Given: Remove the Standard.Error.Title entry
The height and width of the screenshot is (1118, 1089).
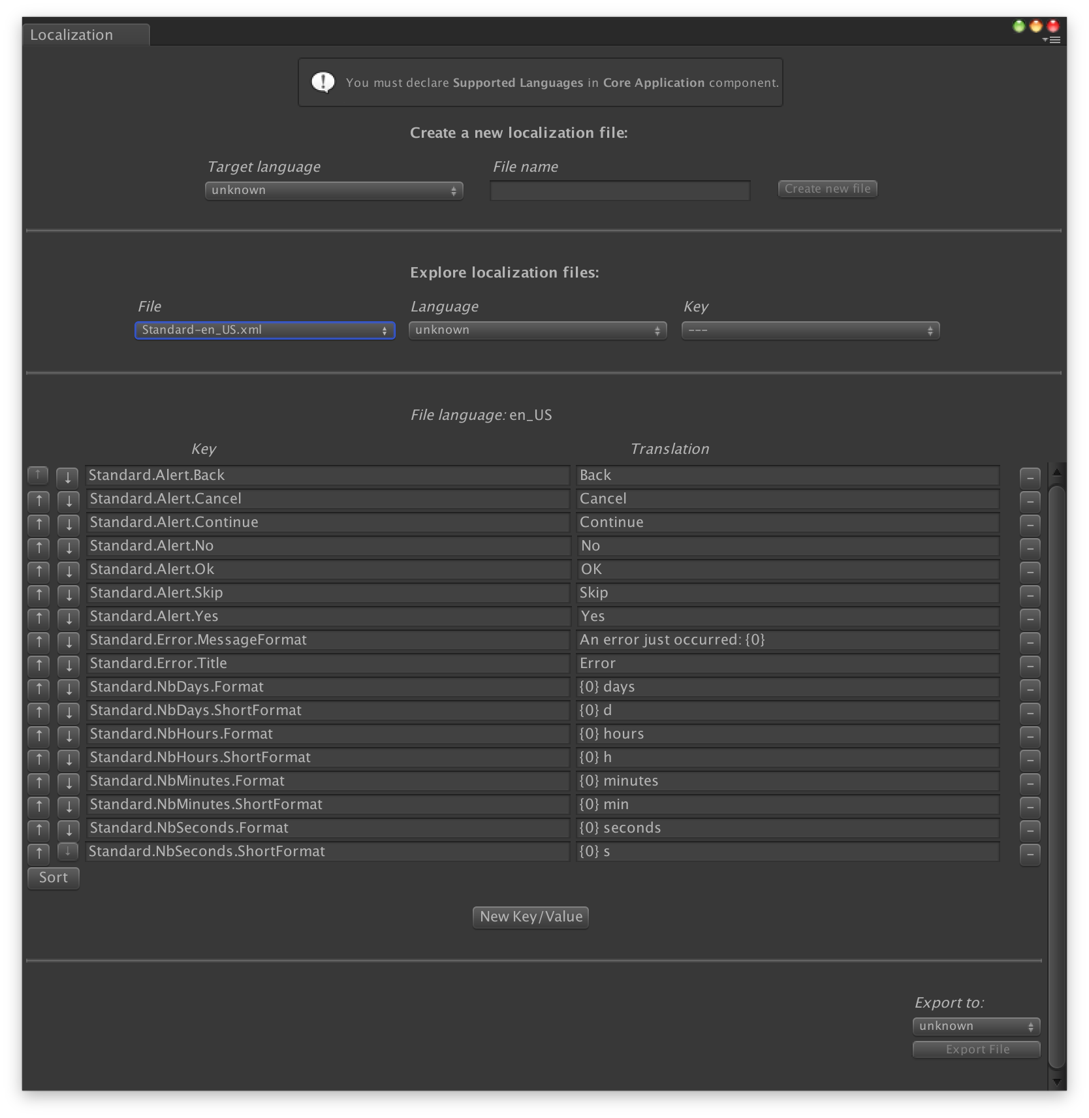Looking at the screenshot, I should [x=1030, y=665].
